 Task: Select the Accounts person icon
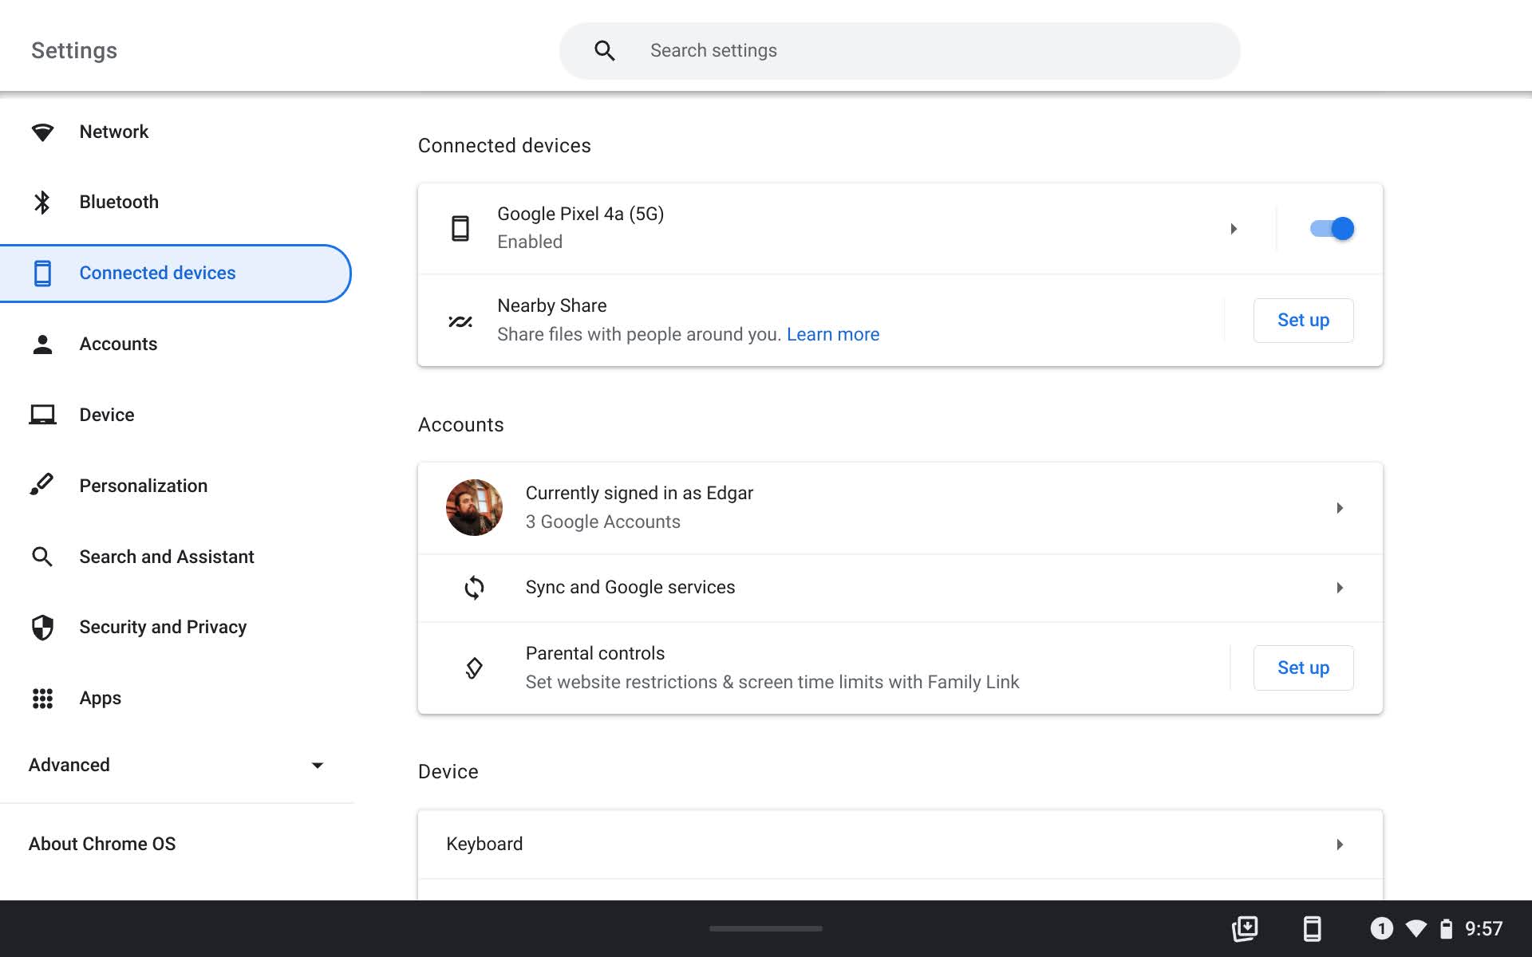coord(42,344)
